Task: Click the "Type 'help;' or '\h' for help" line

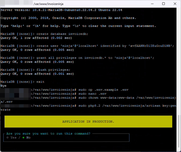Action: pos(78,26)
